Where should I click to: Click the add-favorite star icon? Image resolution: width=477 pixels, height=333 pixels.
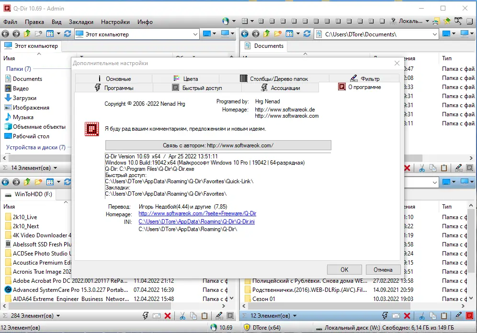tap(447, 21)
